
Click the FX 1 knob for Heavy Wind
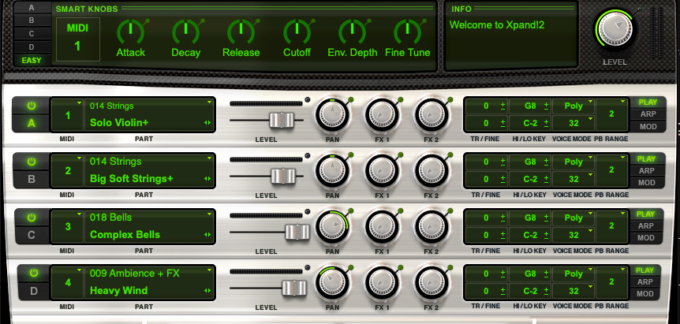pyautogui.click(x=382, y=281)
